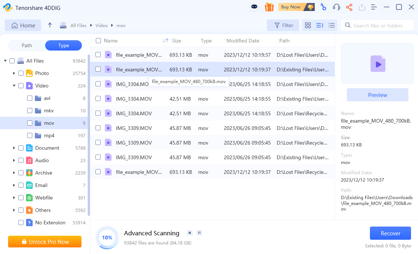
Task: Open the headset support icon
Action: pyautogui.click(x=337, y=7)
